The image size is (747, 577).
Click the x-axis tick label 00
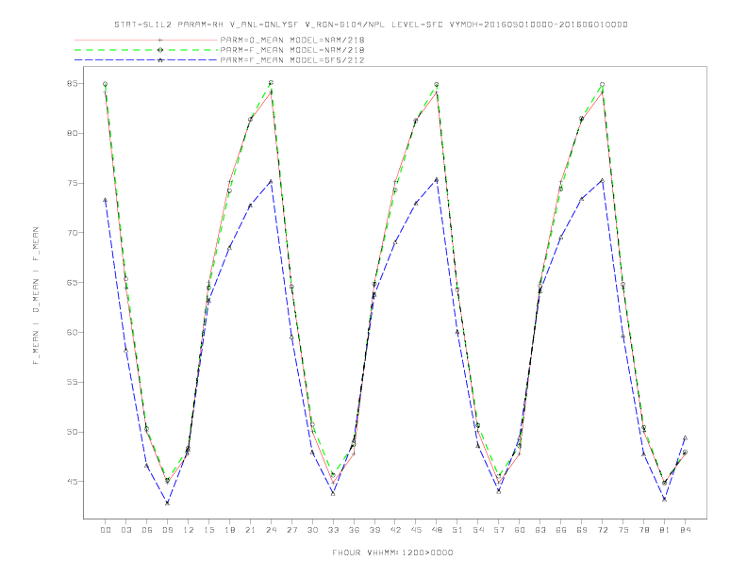coord(106,530)
